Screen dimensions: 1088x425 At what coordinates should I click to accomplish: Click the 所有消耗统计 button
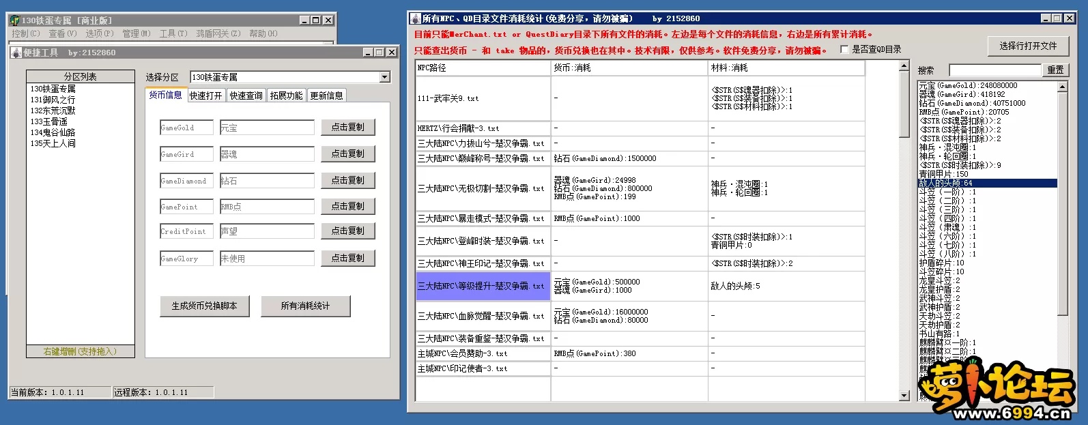[306, 306]
